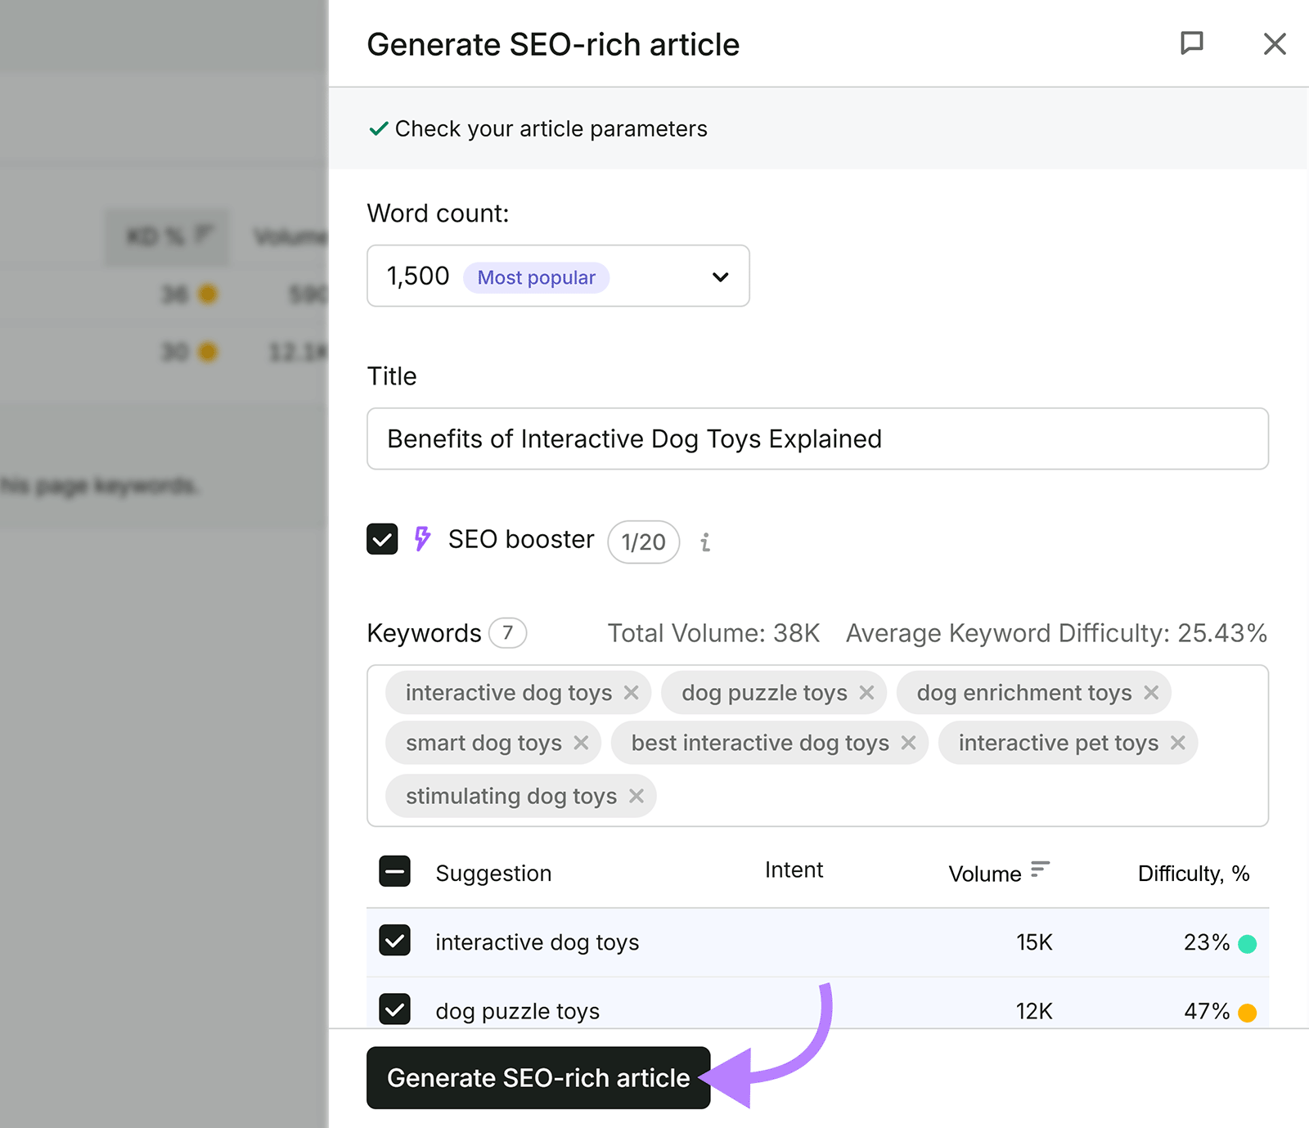The image size is (1309, 1128).
Task: Click the 12K volume cell
Action: (1034, 1012)
